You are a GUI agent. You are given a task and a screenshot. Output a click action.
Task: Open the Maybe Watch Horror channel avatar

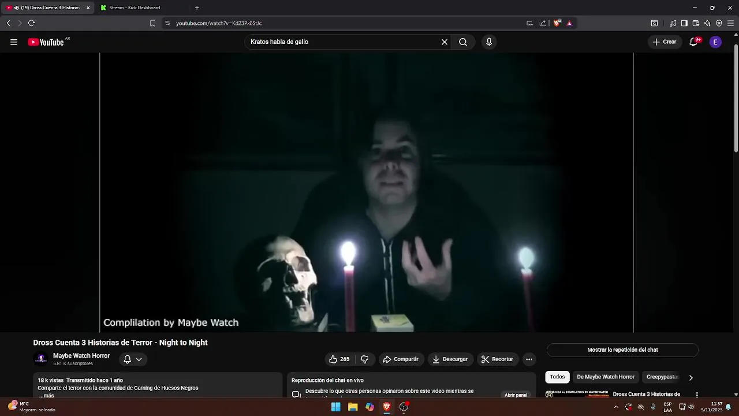pos(41,359)
